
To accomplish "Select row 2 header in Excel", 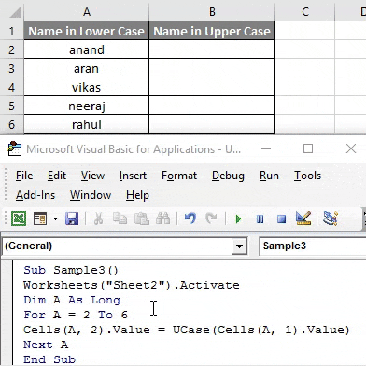I will point(12,49).
